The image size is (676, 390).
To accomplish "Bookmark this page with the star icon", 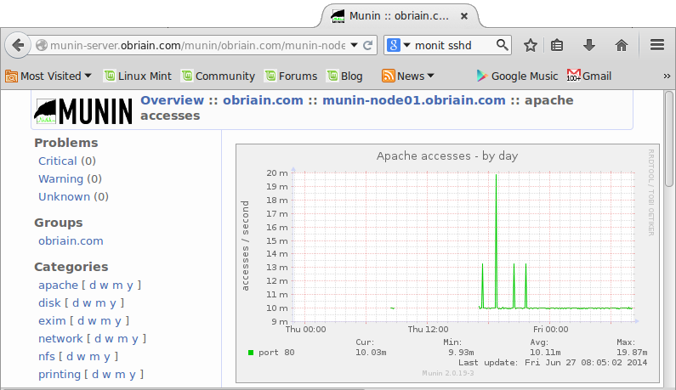I will click(531, 45).
